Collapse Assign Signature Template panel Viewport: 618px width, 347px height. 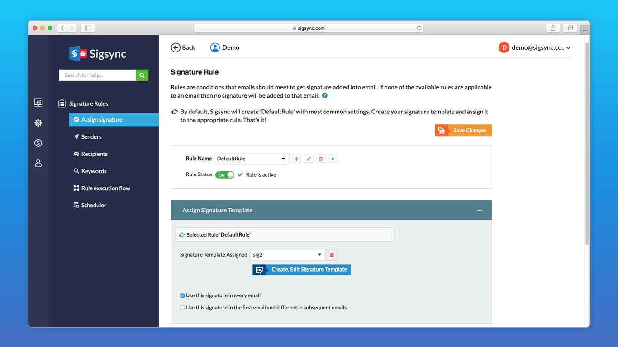pos(480,210)
